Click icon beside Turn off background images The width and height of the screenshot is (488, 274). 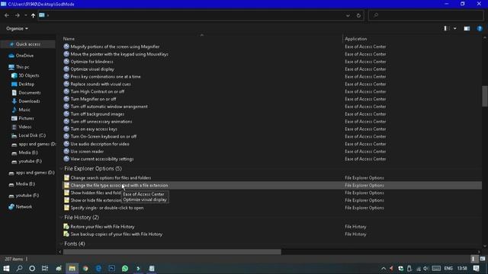pyautogui.click(x=66, y=114)
